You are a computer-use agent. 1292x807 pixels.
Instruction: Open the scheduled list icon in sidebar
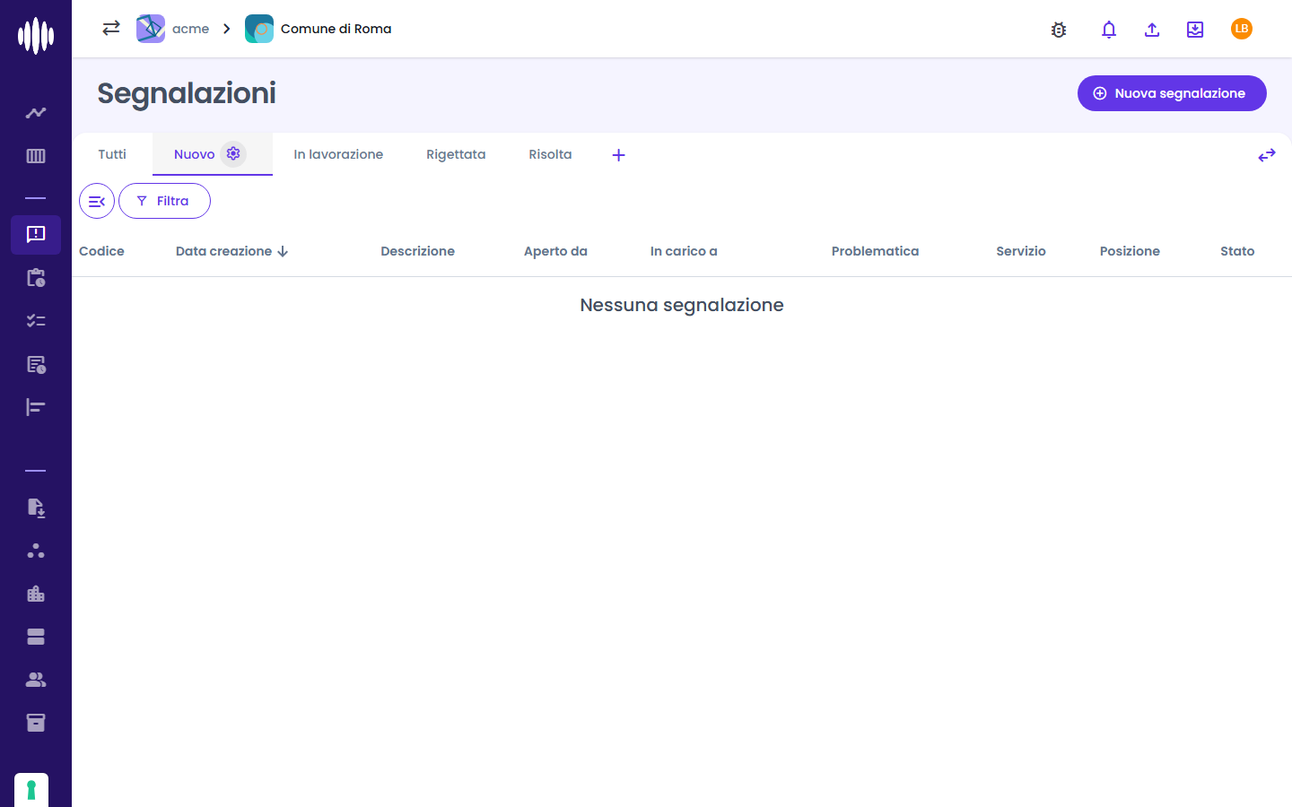pos(36,364)
